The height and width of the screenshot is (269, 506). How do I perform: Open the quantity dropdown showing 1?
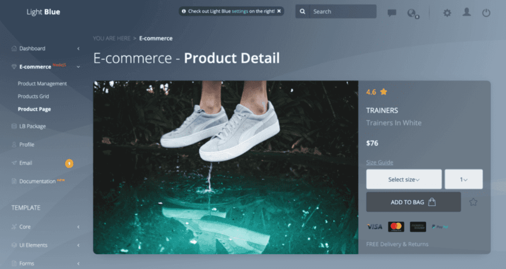coord(464,179)
